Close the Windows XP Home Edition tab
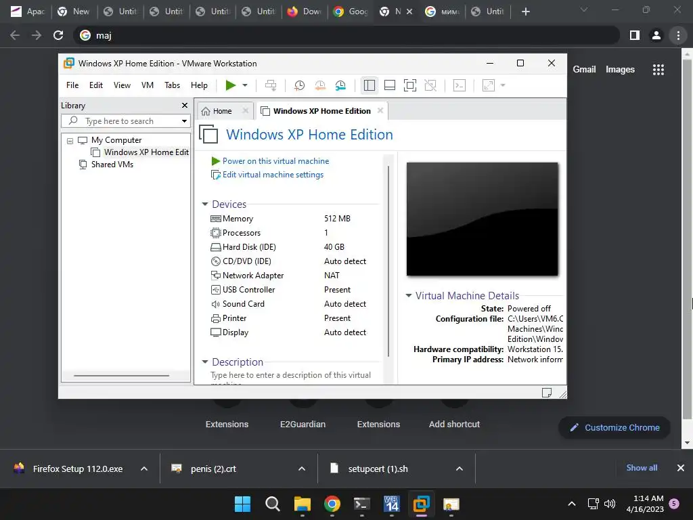The image size is (693, 520). coord(380,110)
